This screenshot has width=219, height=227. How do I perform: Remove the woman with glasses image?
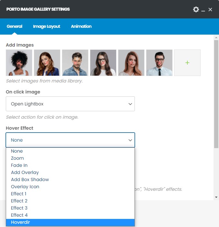coord(103,63)
